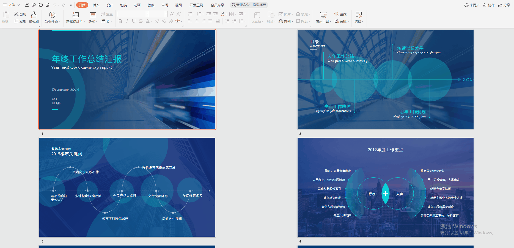Select slide 3 thumbnail 2019楼市关键词
Image resolution: width=514 pixels, height=248 pixels.
[x=127, y=187]
